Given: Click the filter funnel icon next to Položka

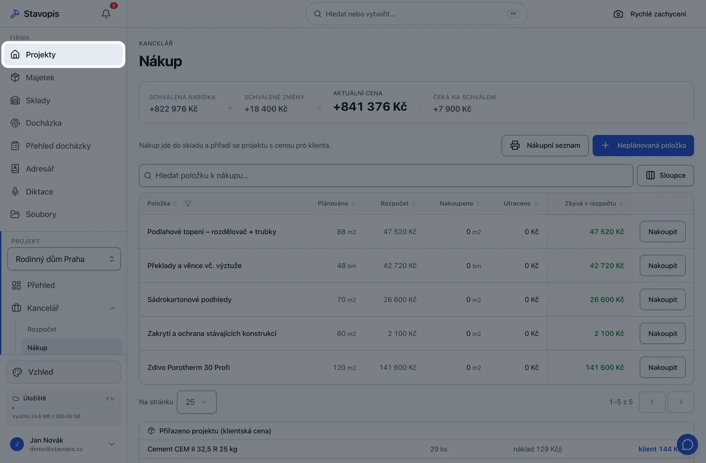Looking at the screenshot, I should coord(188,204).
